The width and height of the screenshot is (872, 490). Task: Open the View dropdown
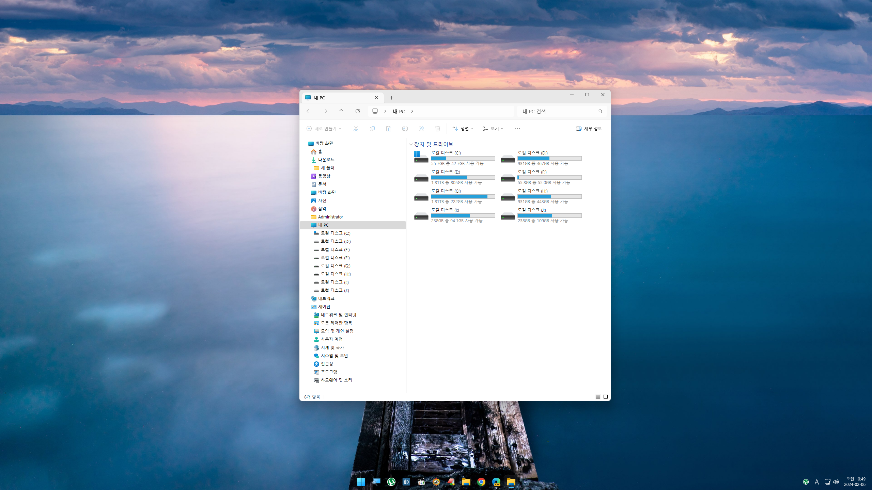pyautogui.click(x=493, y=129)
